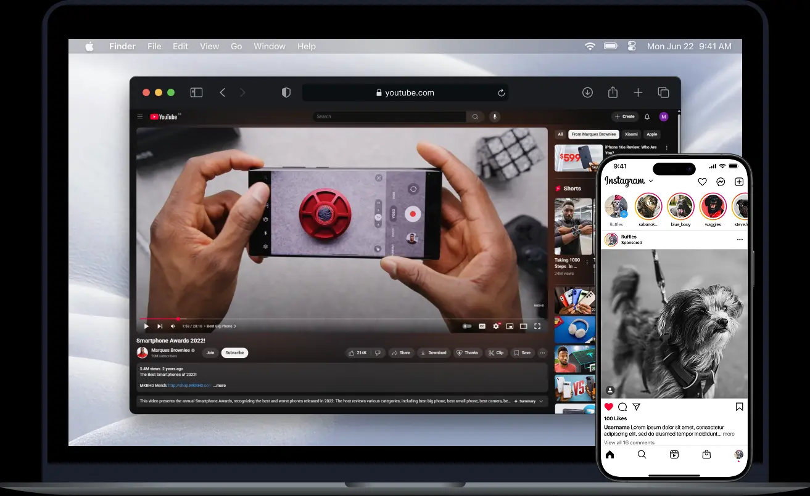Subscribe to Marques Brownlee channel
The height and width of the screenshot is (496, 810).
pyautogui.click(x=234, y=353)
